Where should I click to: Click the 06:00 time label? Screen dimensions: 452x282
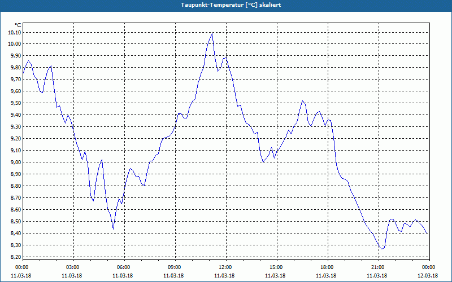coord(123,267)
